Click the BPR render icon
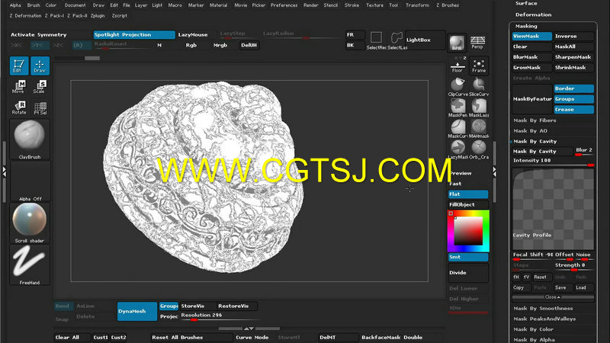This screenshot has height=343, width=610. pyautogui.click(x=457, y=43)
